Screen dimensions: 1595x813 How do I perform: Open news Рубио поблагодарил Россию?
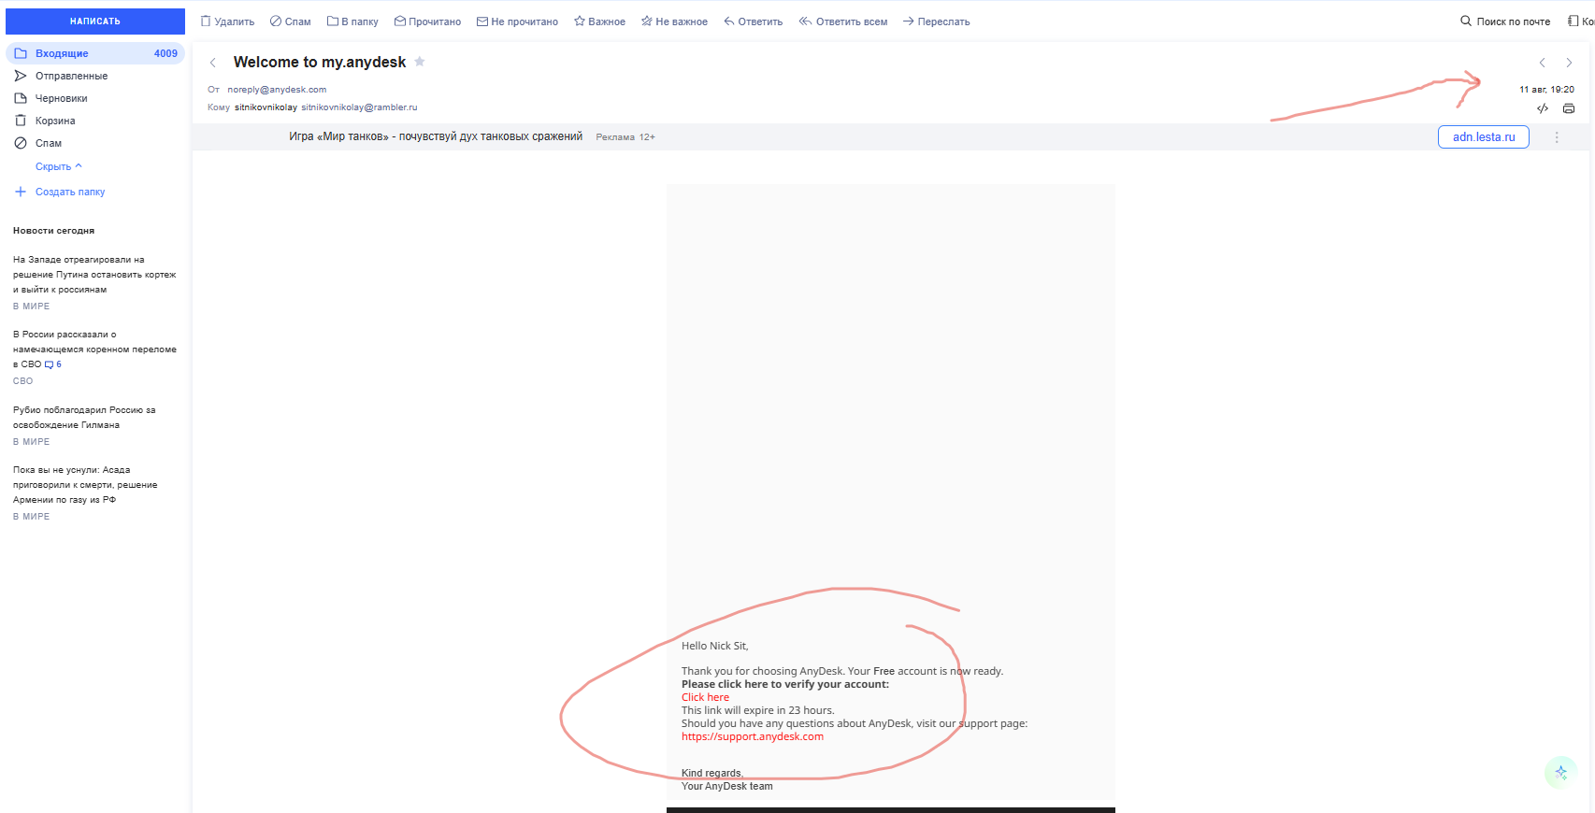[x=84, y=418]
